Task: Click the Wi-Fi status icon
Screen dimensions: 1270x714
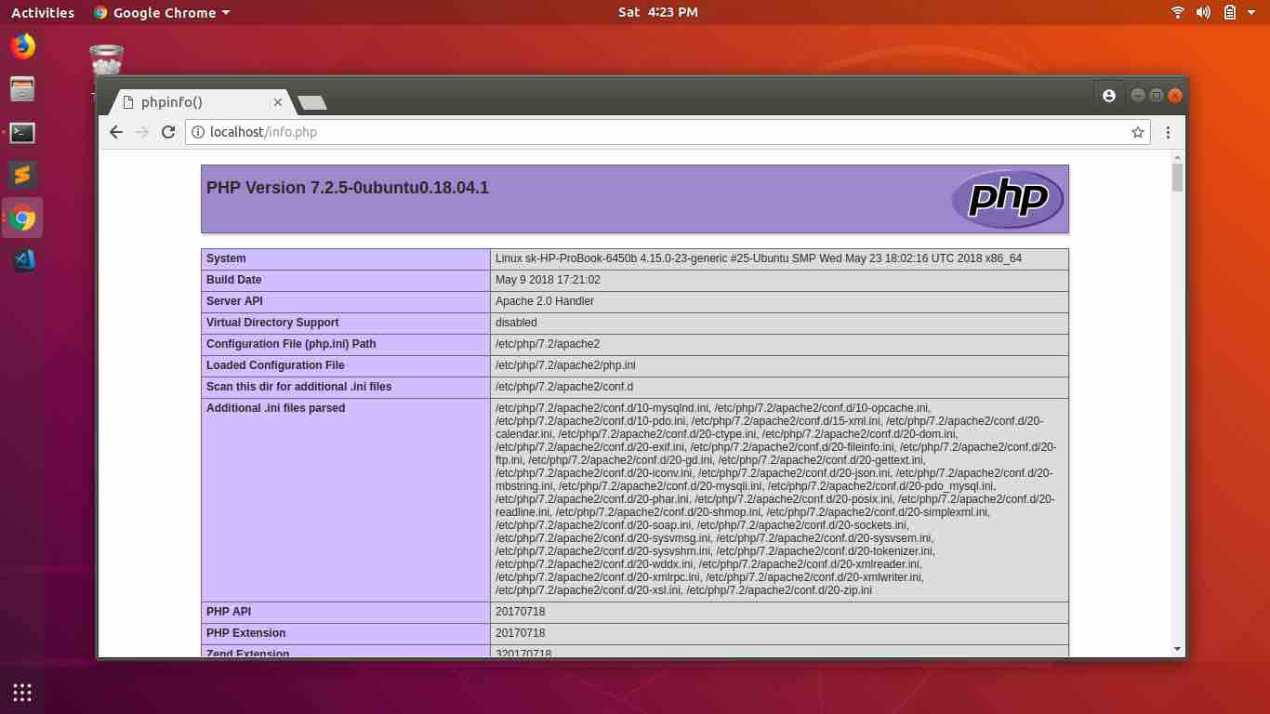Action: [x=1178, y=12]
